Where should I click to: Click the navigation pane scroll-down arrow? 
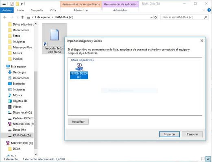[35, 154]
